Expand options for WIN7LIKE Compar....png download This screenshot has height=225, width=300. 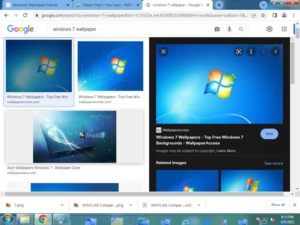coord(131,205)
